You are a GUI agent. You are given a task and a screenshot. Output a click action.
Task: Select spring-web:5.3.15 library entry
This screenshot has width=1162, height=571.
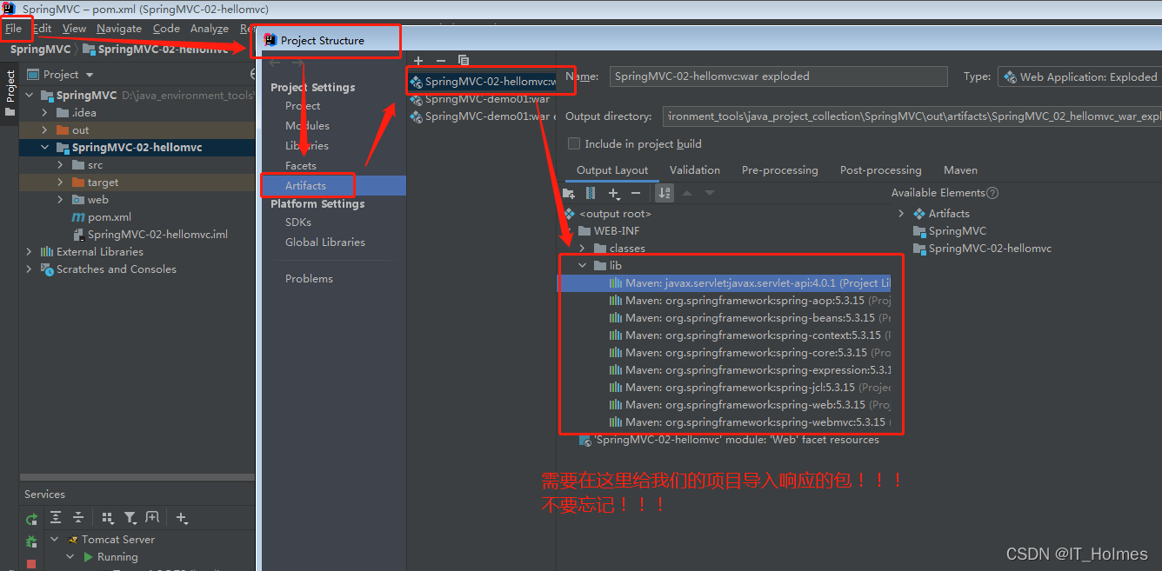[750, 405]
